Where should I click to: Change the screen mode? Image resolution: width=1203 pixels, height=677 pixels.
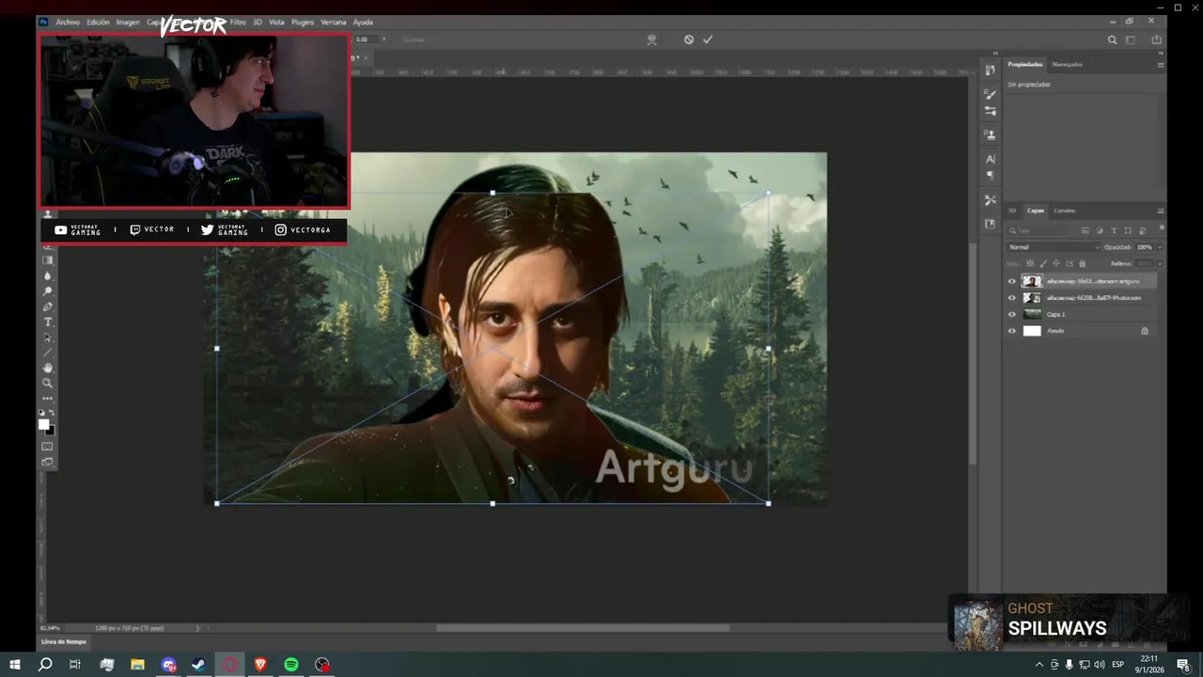(48, 462)
